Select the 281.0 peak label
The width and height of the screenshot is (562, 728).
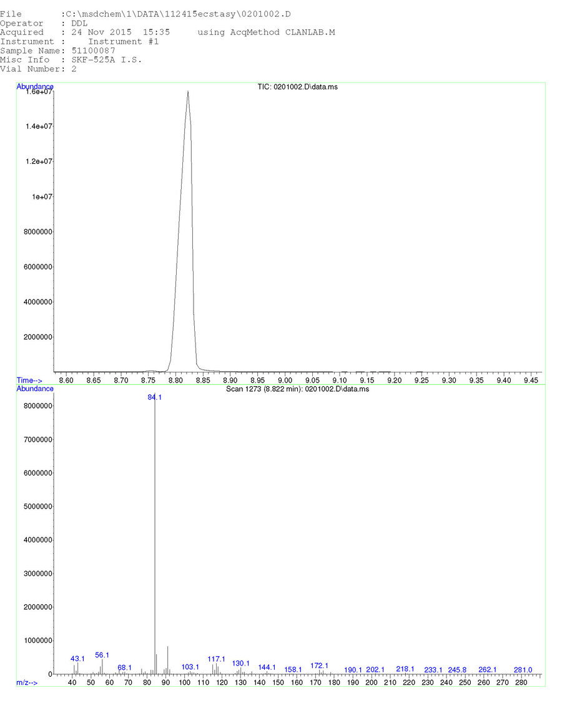click(x=523, y=670)
